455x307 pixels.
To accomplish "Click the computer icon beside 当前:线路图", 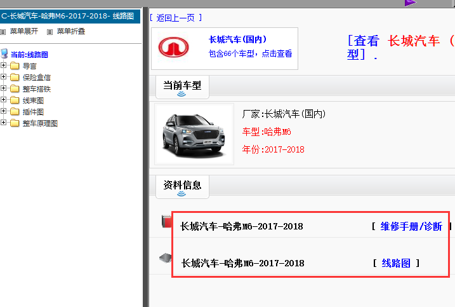I will (4, 53).
